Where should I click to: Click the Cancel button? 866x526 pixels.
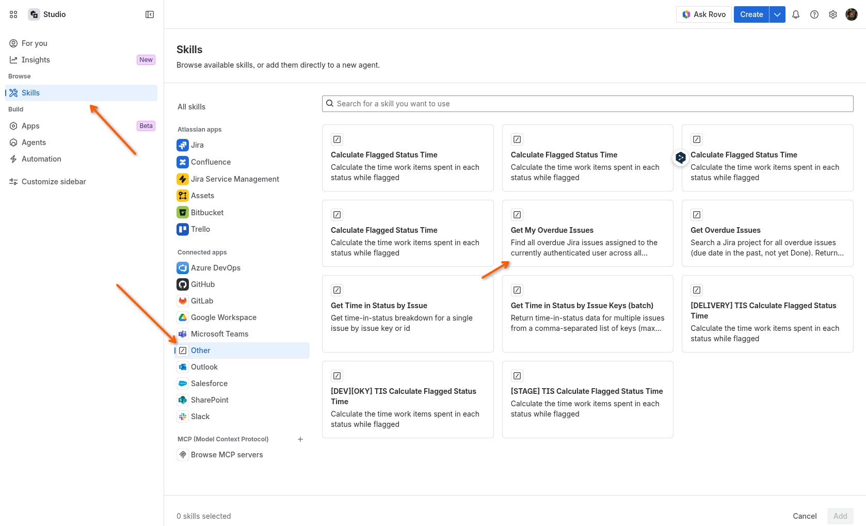pyautogui.click(x=805, y=516)
